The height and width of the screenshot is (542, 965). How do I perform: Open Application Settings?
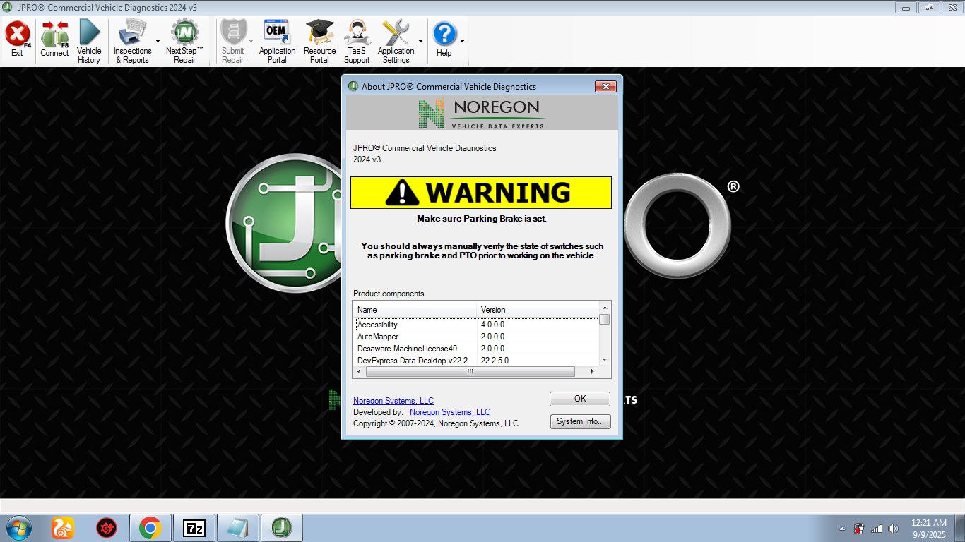(x=396, y=41)
